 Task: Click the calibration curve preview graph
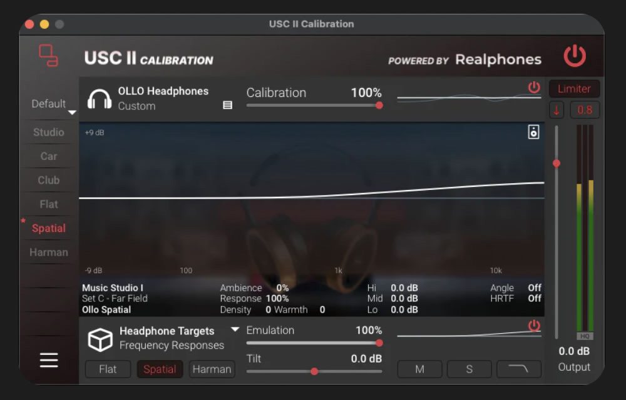(x=469, y=97)
